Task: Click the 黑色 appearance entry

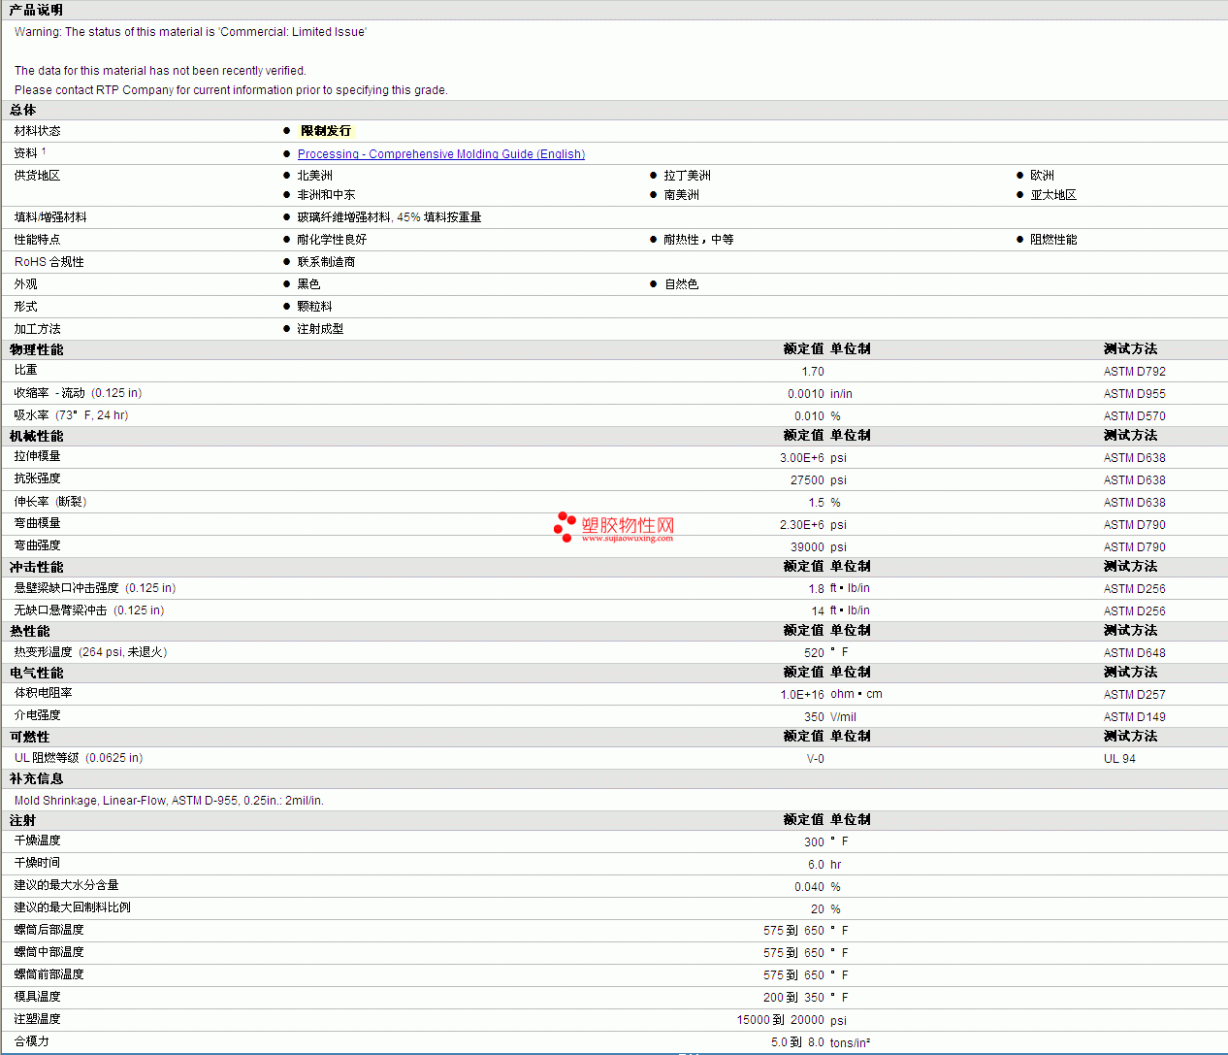Action: click(308, 284)
